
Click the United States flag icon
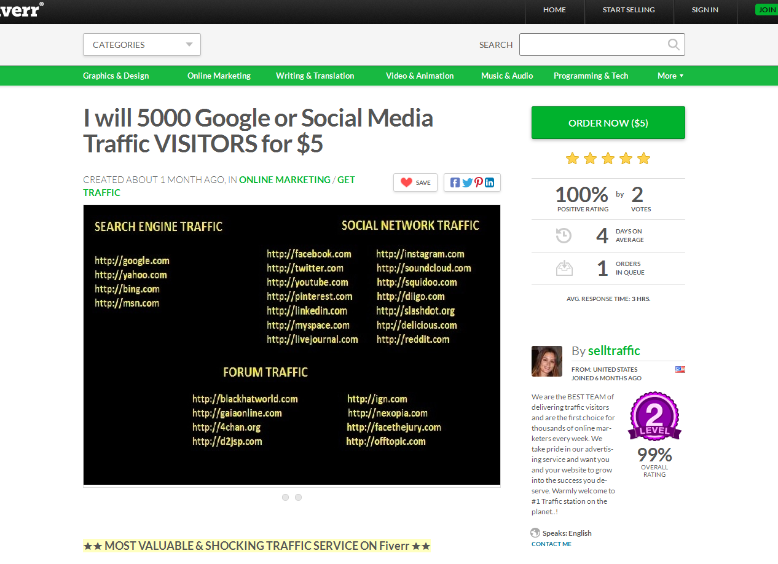[x=680, y=369]
